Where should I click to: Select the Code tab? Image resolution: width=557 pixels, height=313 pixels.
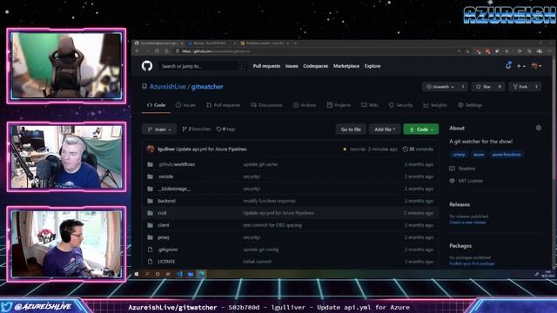click(156, 105)
